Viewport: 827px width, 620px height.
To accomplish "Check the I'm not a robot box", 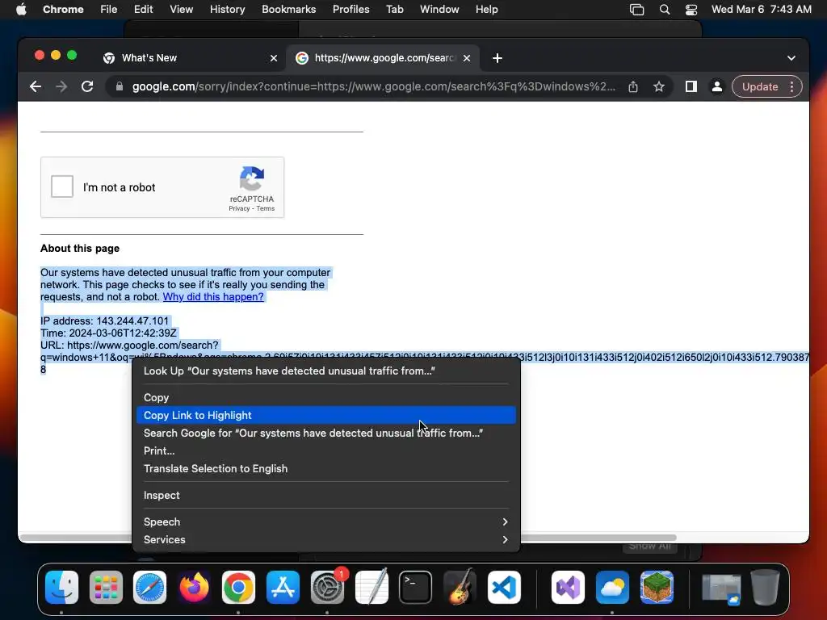I will click(62, 186).
